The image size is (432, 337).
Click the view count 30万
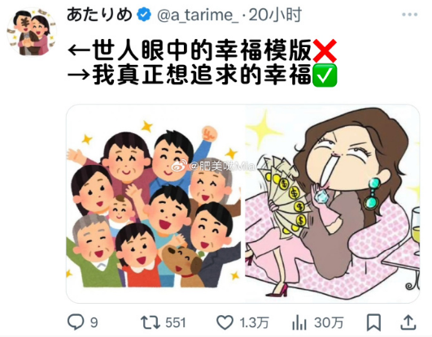(329, 322)
